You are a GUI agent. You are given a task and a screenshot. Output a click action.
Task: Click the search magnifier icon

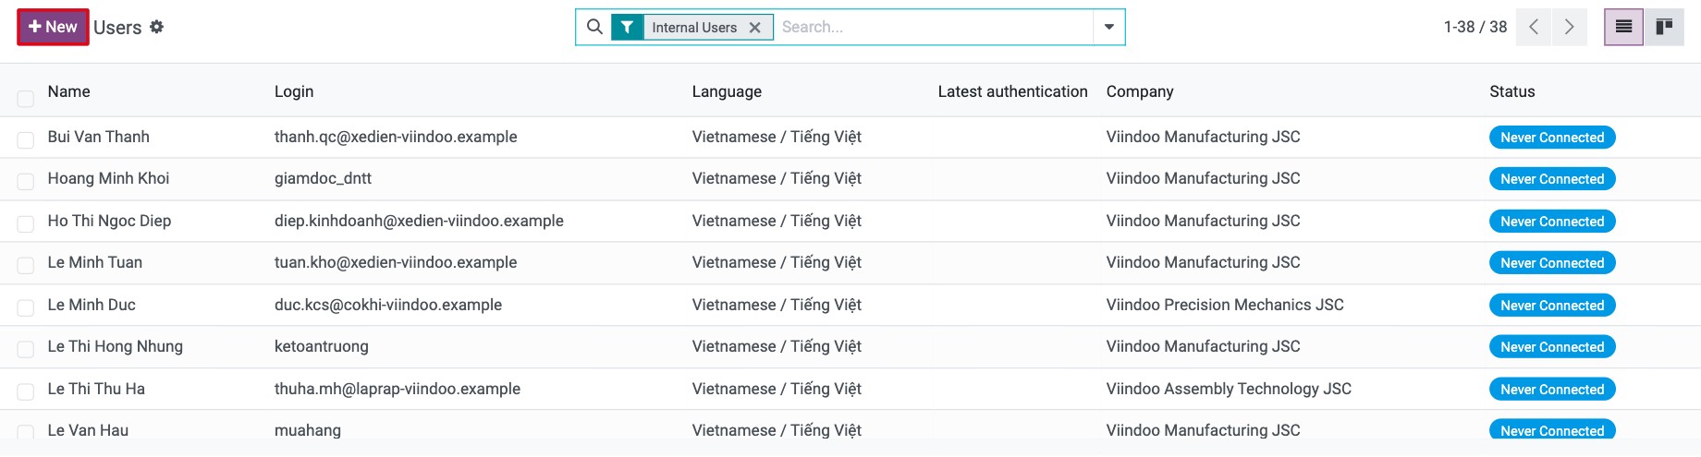pos(594,27)
